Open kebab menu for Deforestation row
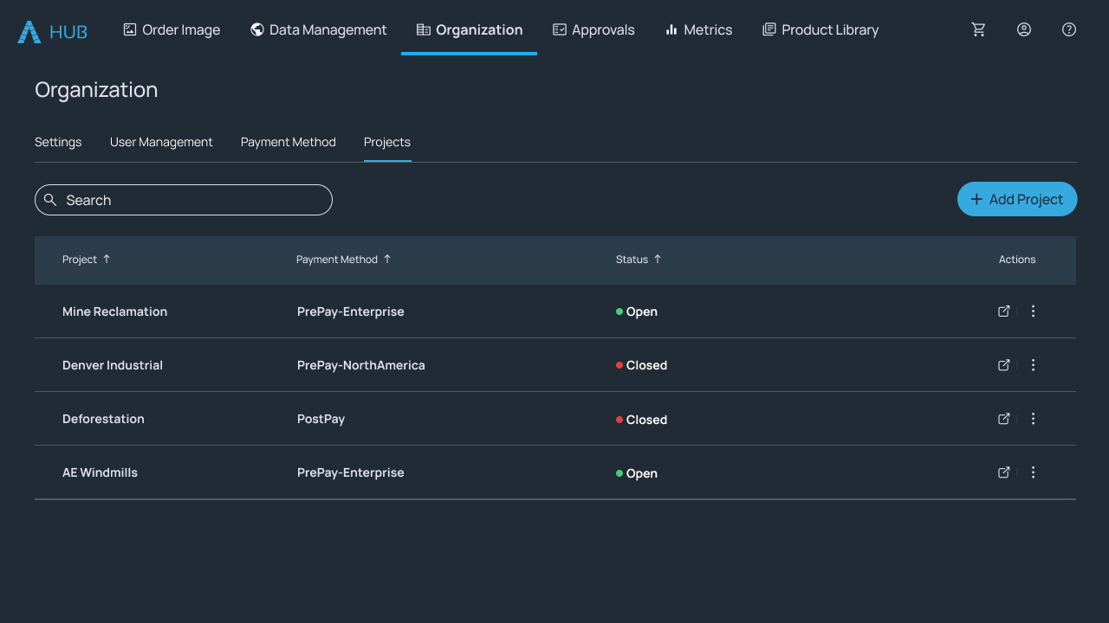The height and width of the screenshot is (623, 1109). [1033, 419]
